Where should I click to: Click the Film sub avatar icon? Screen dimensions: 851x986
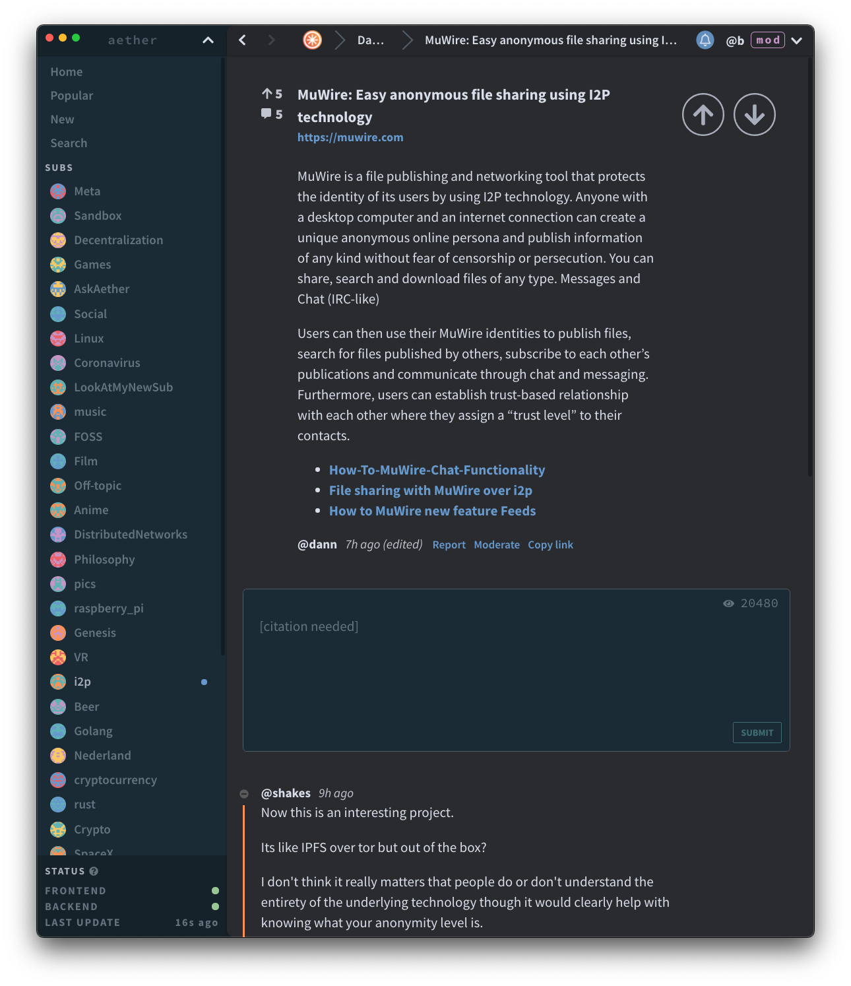click(58, 461)
